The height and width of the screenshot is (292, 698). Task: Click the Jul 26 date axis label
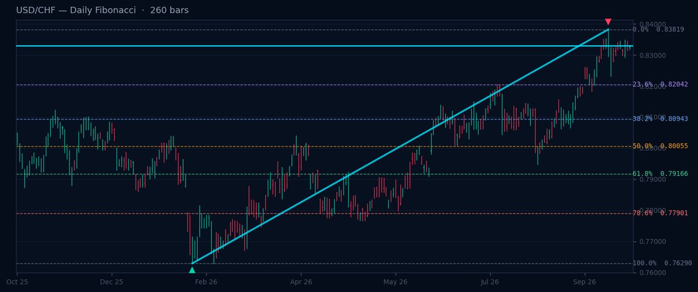(490, 282)
